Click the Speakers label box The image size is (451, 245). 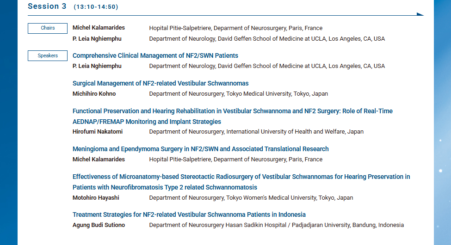point(48,56)
